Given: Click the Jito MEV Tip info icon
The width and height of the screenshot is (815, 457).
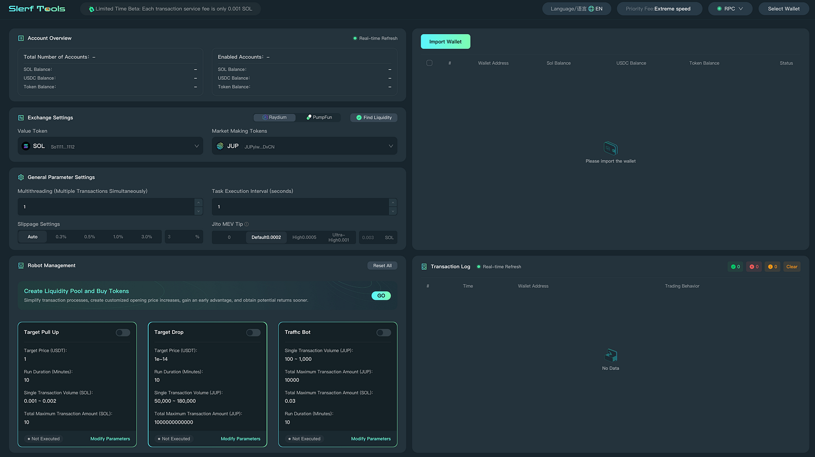Looking at the screenshot, I should pyautogui.click(x=246, y=224).
